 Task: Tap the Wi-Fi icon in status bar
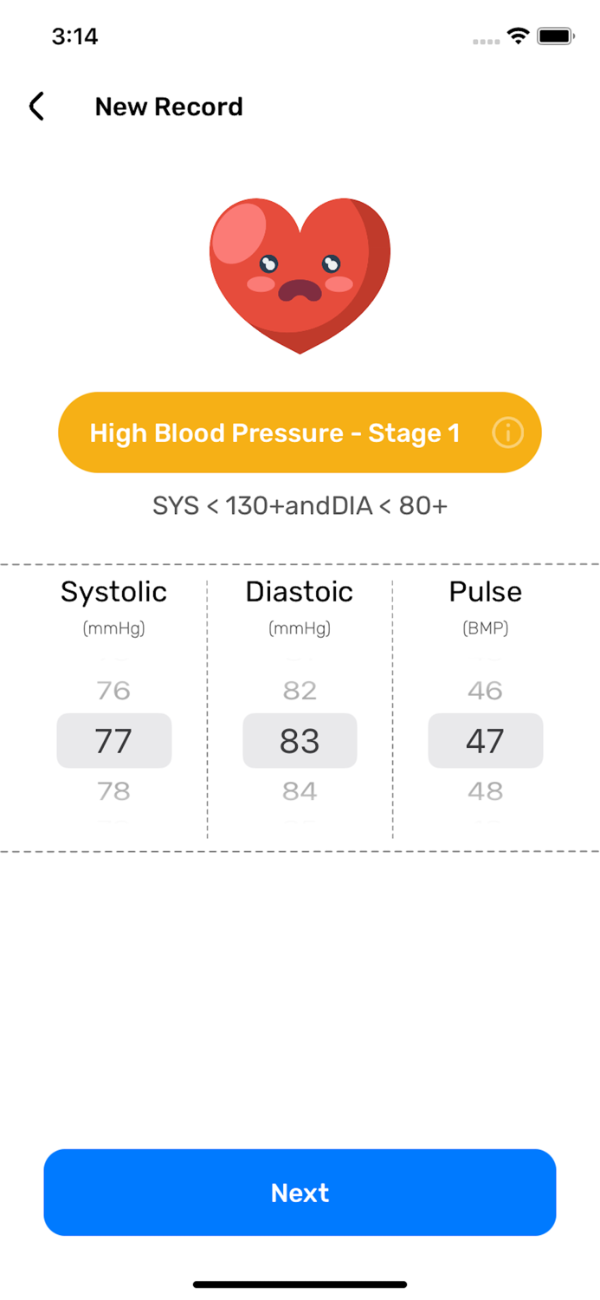click(517, 36)
